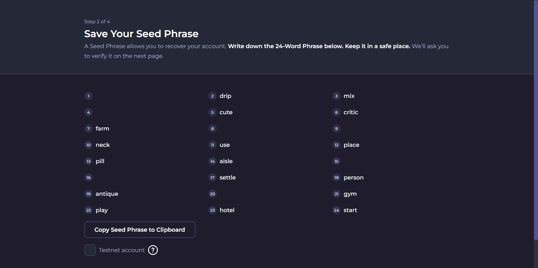This screenshot has width=538, height=268.
Task: Click the seed word "farm"
Action: 102,128
